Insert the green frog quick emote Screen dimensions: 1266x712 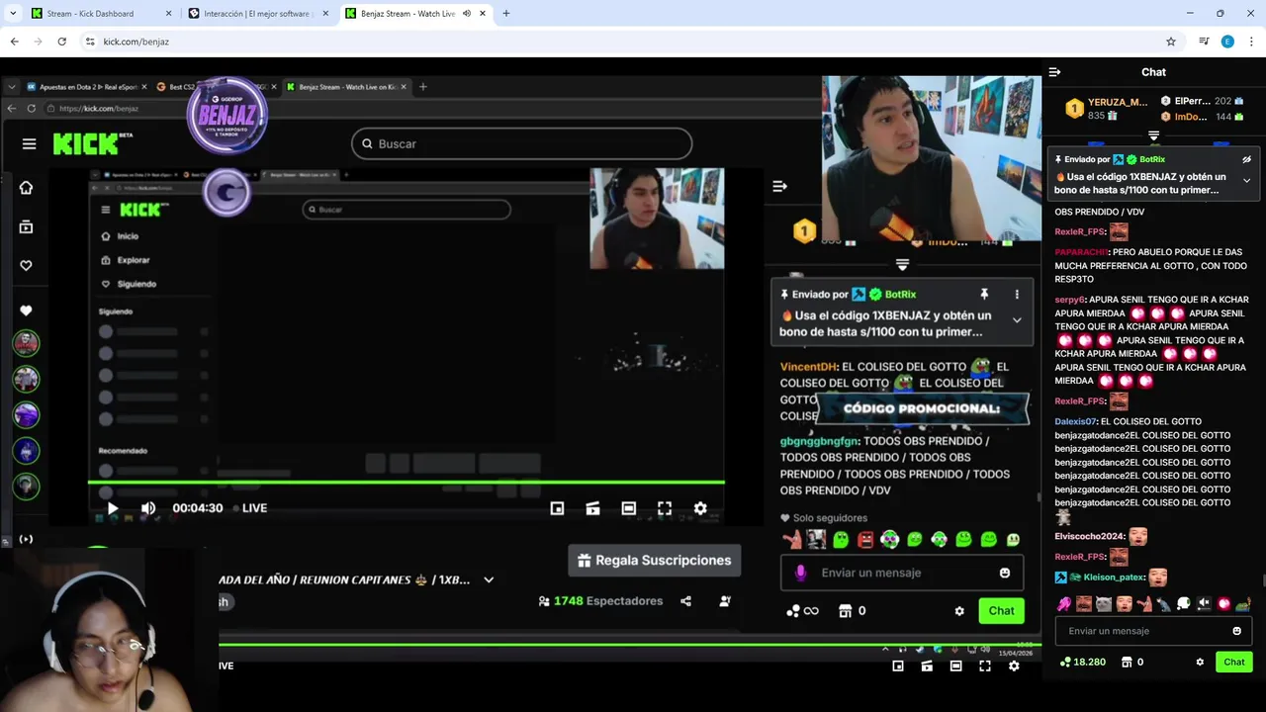pos(1243,603)
